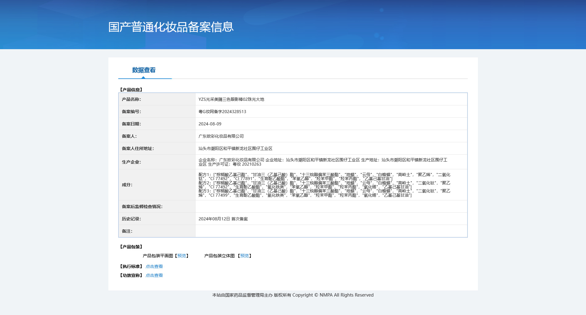The image size is (586, 315).
Task: Click the empty 备案后监督检查情况 value cell
Action: tap(331, 207)
